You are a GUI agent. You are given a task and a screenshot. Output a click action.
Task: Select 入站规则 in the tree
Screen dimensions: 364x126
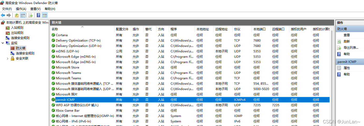(x=17, y=27)
